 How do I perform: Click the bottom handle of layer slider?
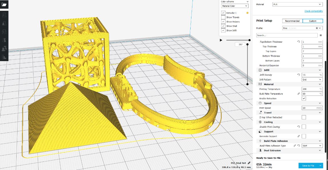(x=247, y=84)
